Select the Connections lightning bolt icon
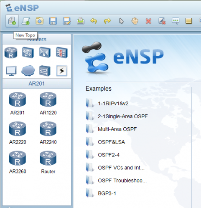 [x=62, y=71]
